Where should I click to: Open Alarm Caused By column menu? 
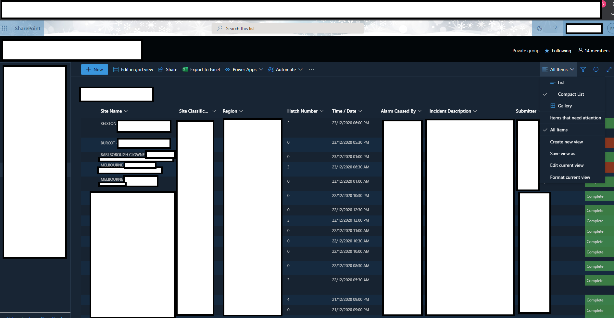click(401, 111)
